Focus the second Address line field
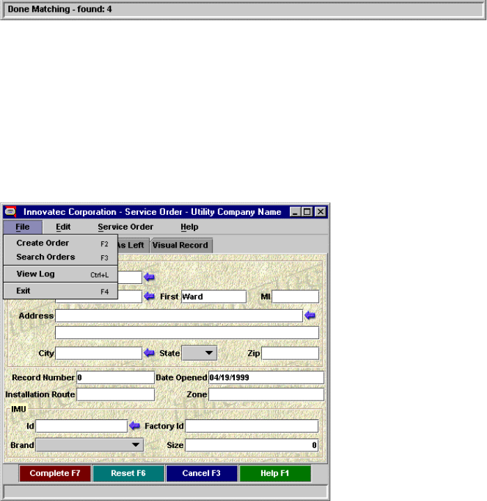Viewport: 487px width, 501px height. [x=187, y=332]
